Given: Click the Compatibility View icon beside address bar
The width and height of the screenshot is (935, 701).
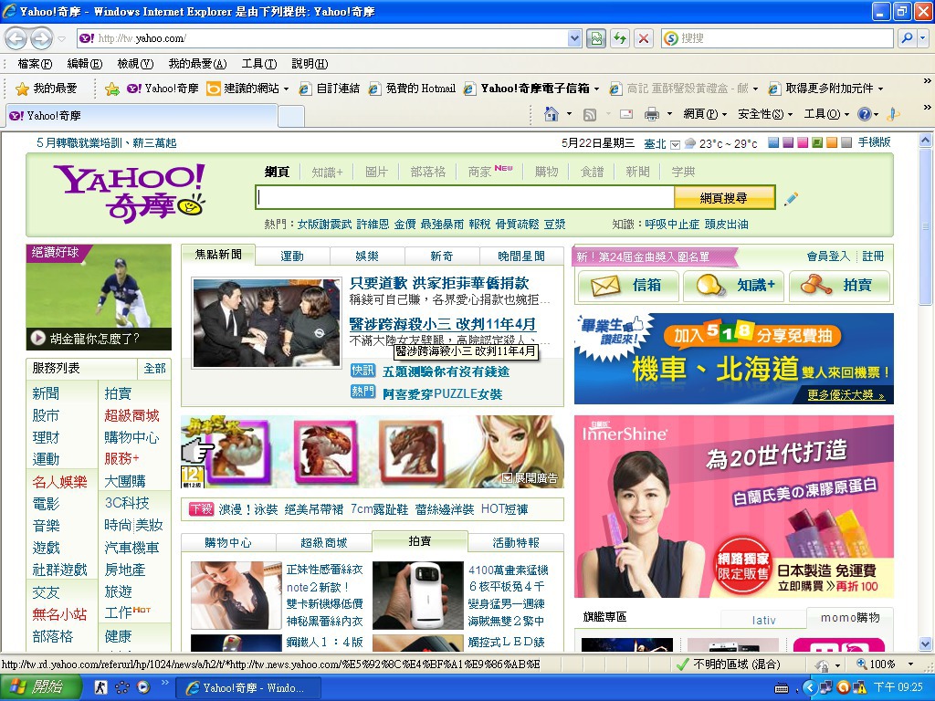Looking at the screenshot, I should coord(595,38).
